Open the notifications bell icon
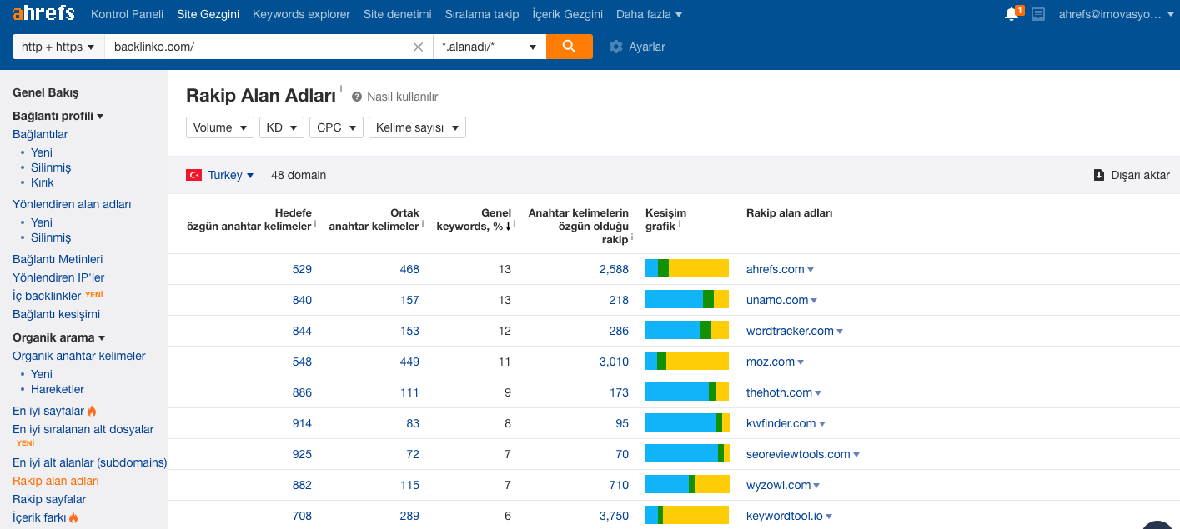This screenshot has height=529, width=1180. (1012, 14)
